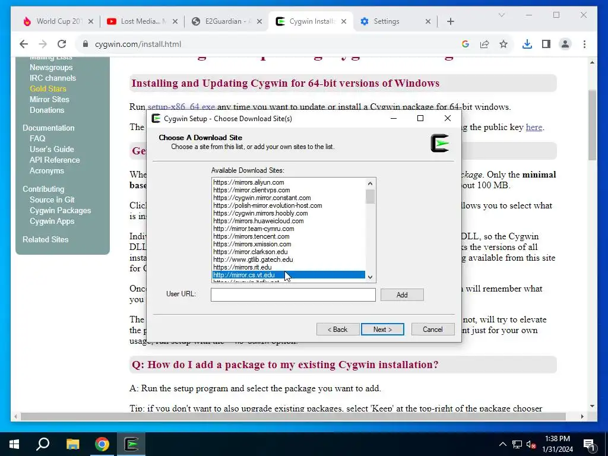Open the Windows Start menu
Viewport: 608px width, 456px height.
14,444
